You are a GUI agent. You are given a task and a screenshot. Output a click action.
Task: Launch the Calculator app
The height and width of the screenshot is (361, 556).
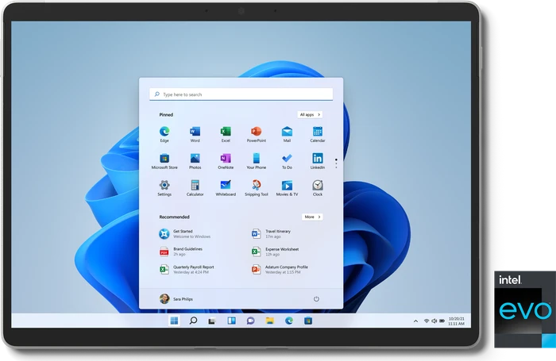coord(195,188)
